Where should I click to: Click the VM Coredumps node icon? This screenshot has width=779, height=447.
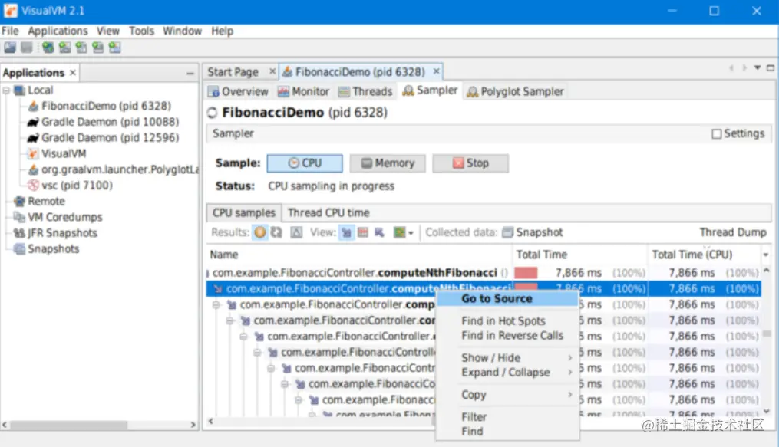click(19, 217)
